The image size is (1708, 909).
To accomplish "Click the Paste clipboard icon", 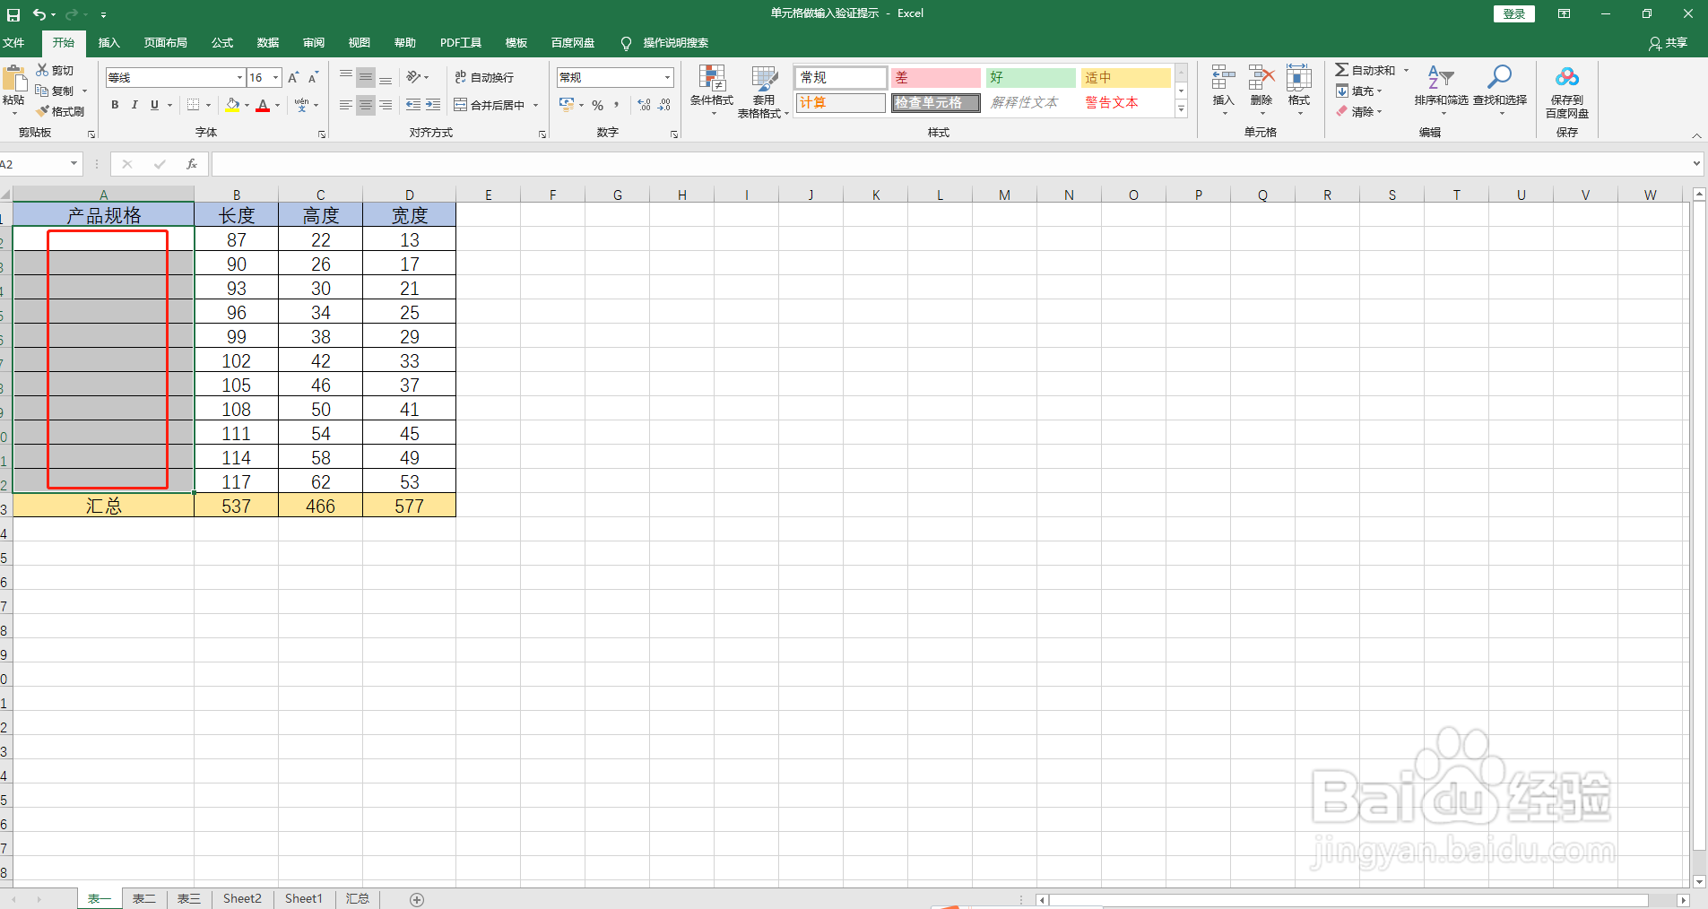I will [x=13, y=79].
